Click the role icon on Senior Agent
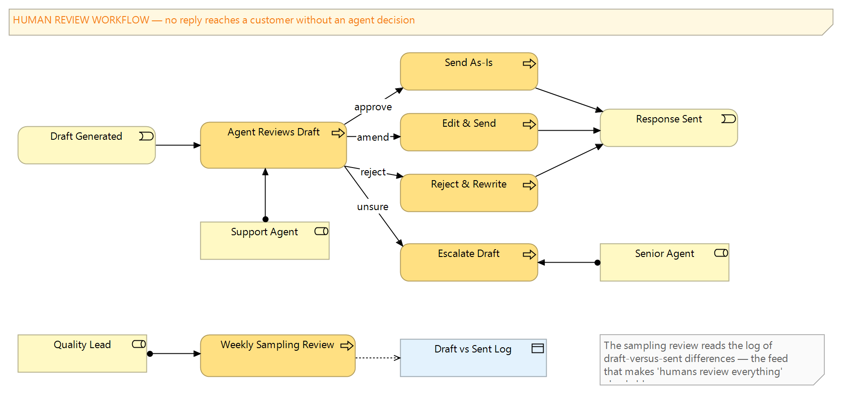843x395 pixels. click(x=721, y=253)
